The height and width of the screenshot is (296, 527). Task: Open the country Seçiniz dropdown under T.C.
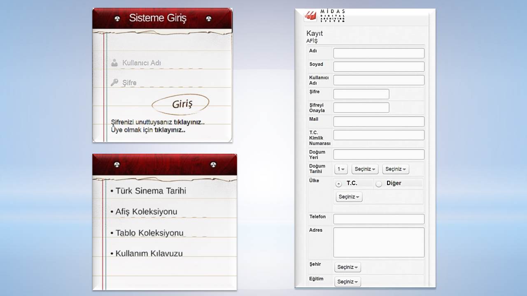[x=349, y=197]
